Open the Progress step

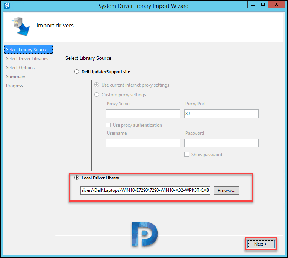[x=15, y=86]
